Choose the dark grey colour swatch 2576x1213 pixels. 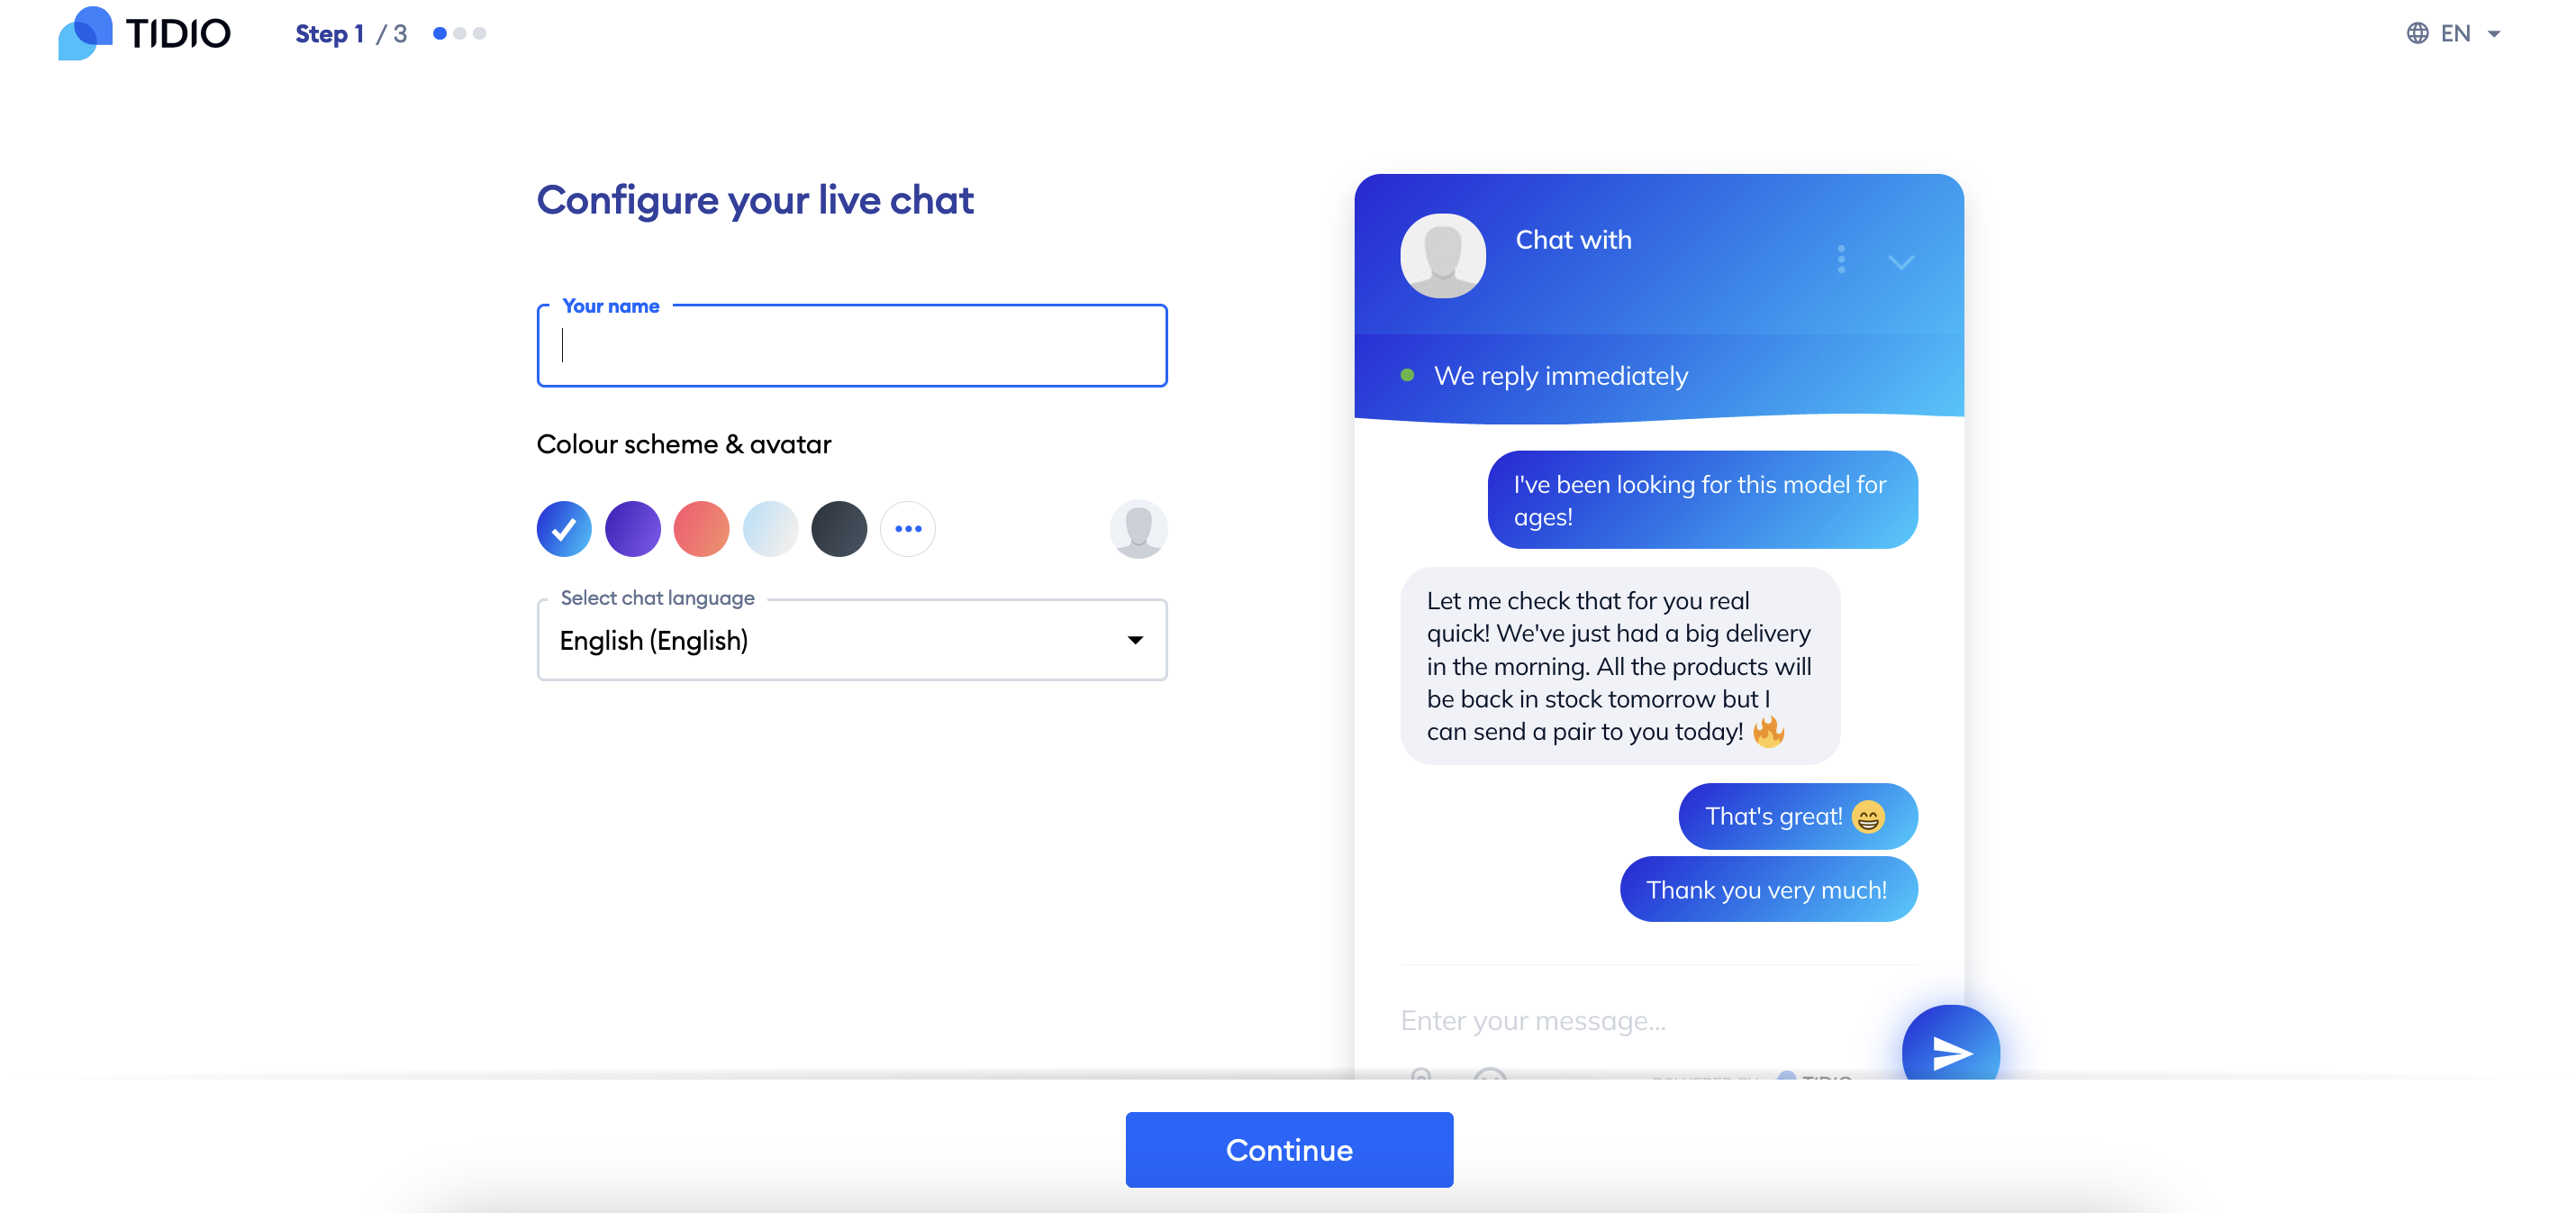[x=839, y=528]
